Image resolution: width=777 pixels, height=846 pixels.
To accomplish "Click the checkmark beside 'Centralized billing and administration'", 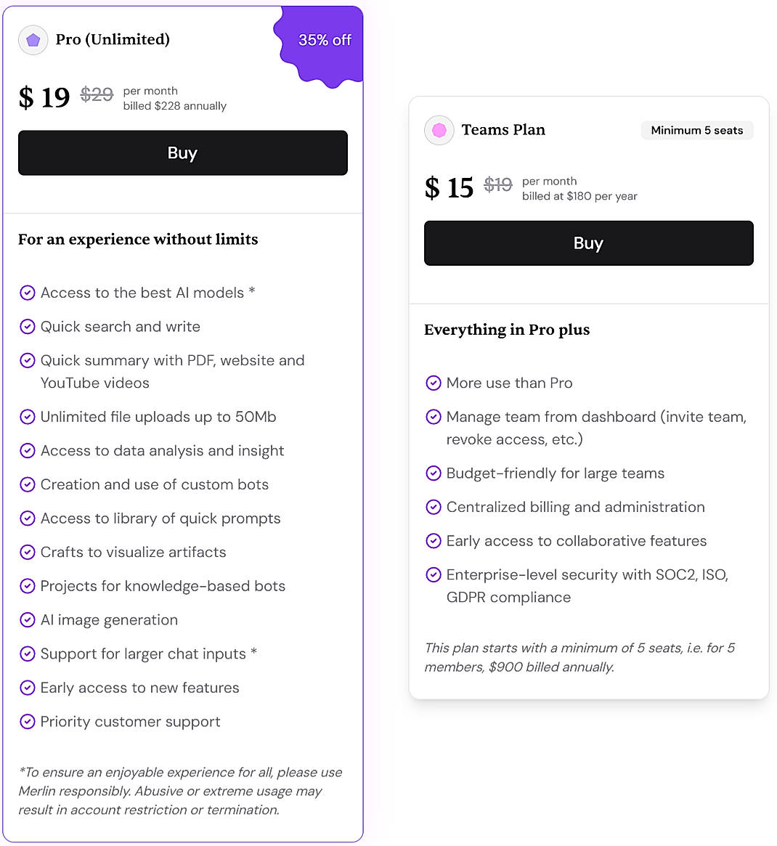I will coord(434,507).
